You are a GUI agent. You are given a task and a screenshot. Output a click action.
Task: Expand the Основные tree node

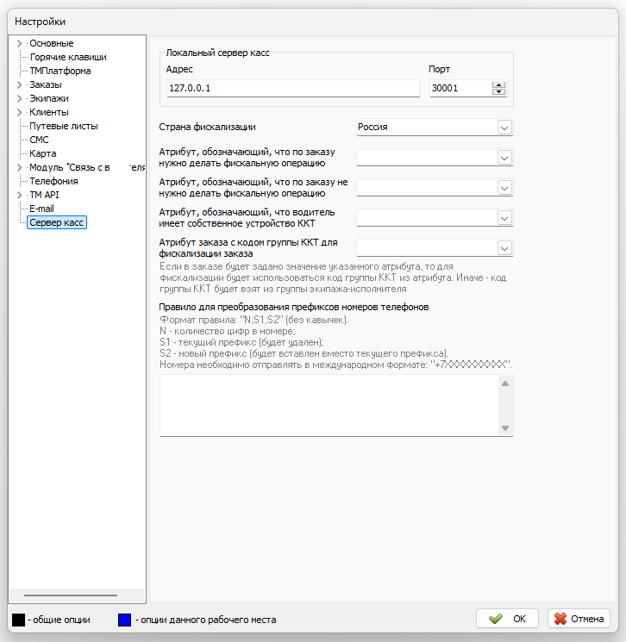pos(19,43)
